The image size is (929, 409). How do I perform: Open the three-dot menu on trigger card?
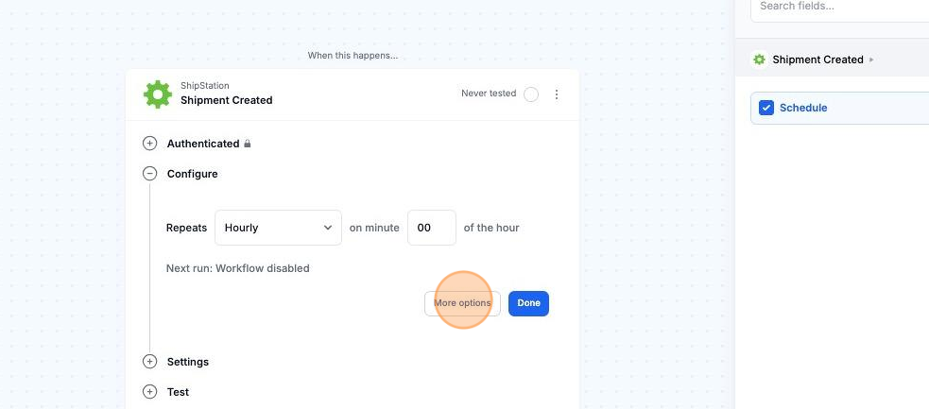pos(557,94)
